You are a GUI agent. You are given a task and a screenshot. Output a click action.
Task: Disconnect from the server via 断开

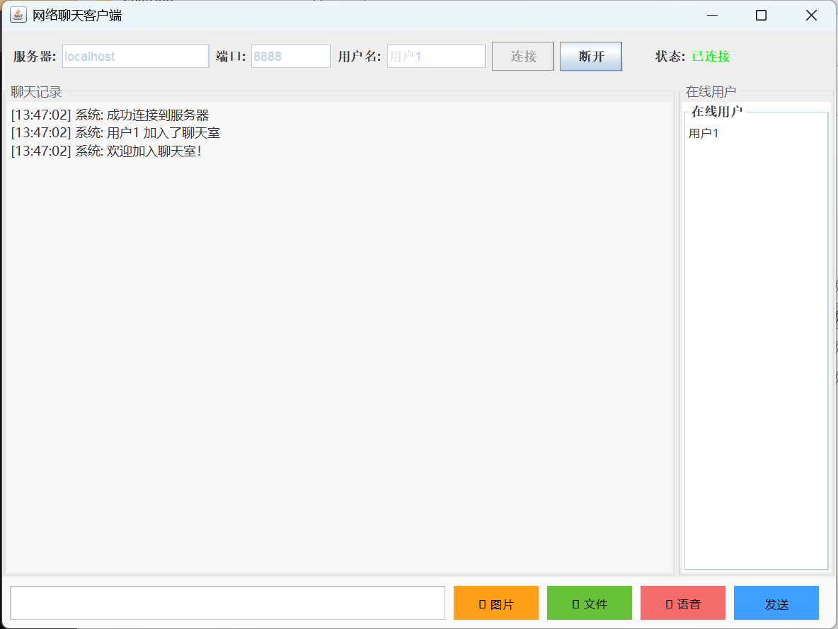[590, 56]
